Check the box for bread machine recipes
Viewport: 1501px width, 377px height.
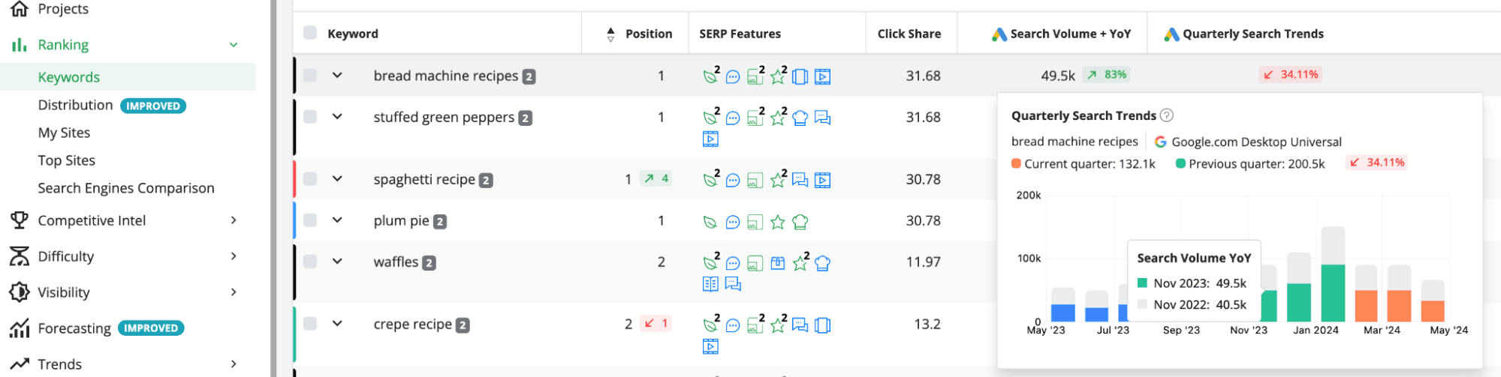pos(310,75)
